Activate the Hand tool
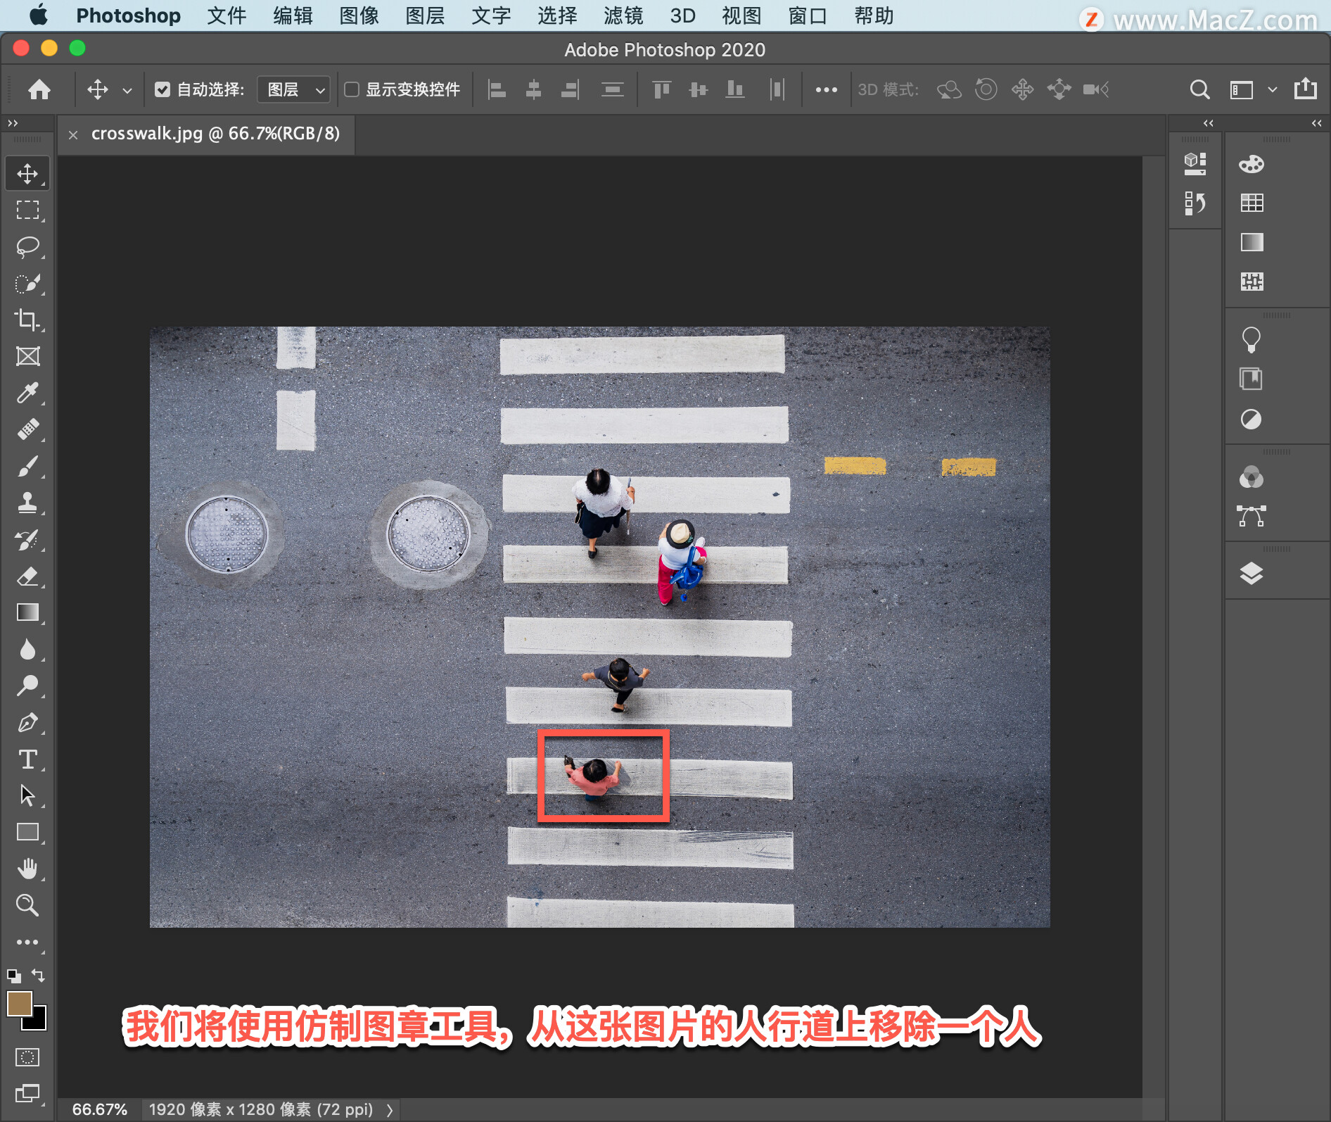The height and width of the screenshot is (1122, 1331). click(x=27, y=869)
